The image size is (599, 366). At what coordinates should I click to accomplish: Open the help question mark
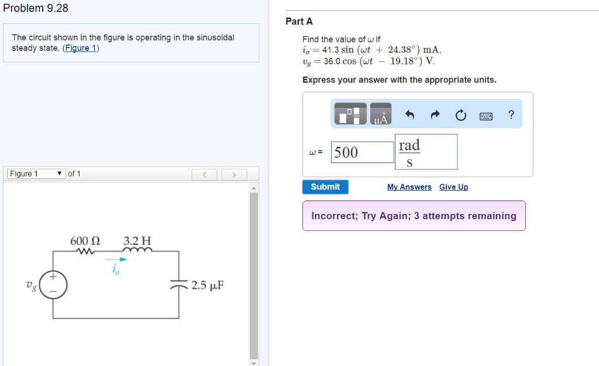(x=511, y=115)
